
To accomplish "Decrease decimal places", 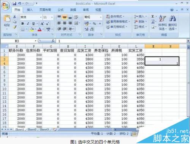I will coord(92,29).
